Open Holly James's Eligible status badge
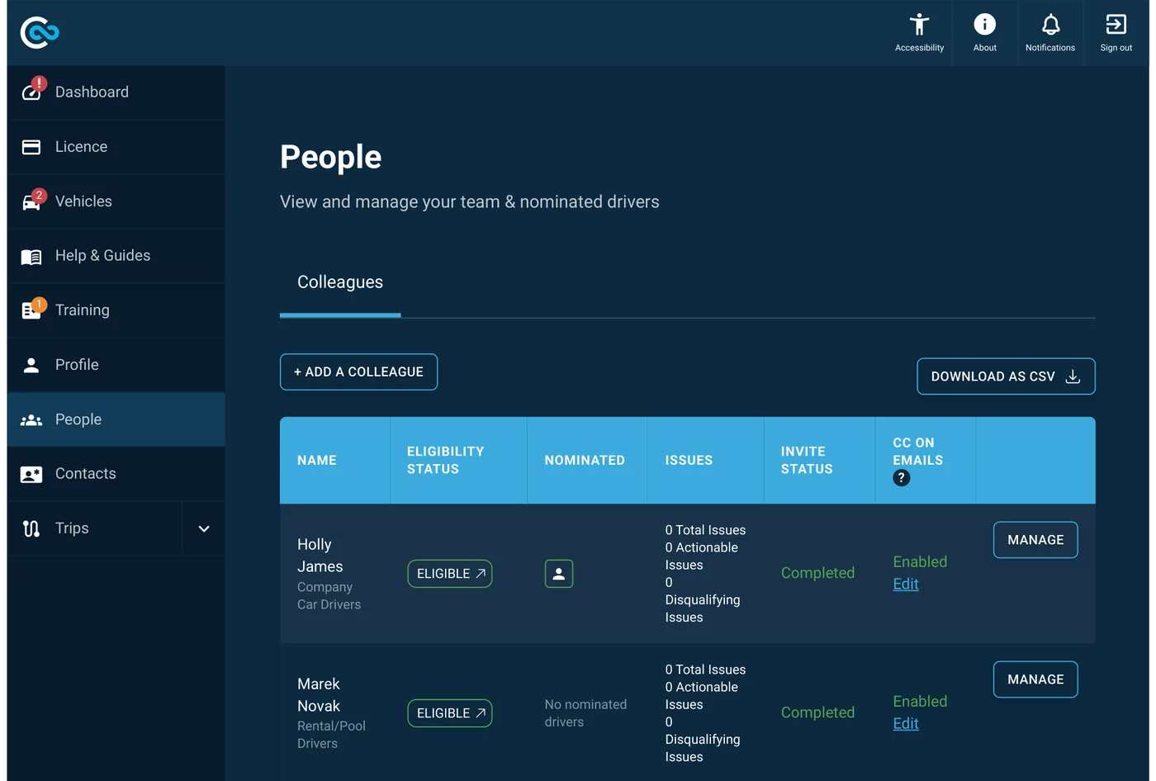Screen dimensions: 1156x781 click(x=450, y=574)
